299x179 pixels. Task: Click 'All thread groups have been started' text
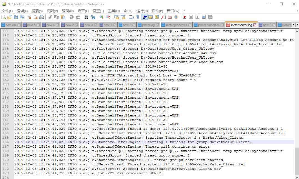pos(184,160)
